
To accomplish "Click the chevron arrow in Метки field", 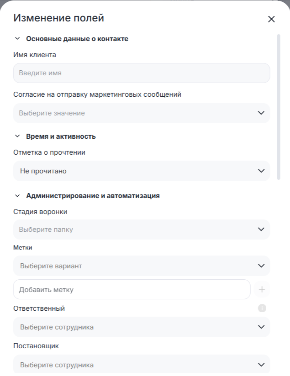I will 261,266.
